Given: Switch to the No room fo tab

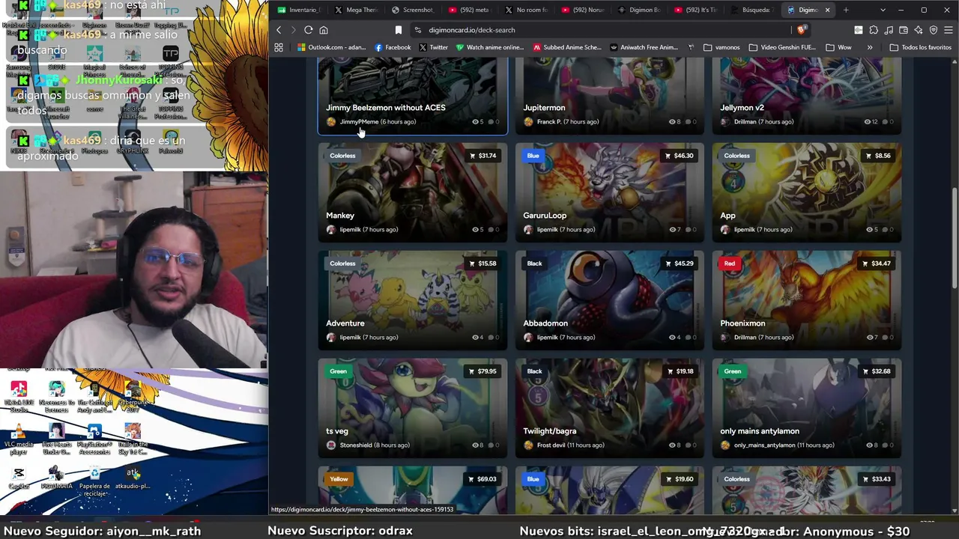Looking at the screenshot, I should 526,10.
